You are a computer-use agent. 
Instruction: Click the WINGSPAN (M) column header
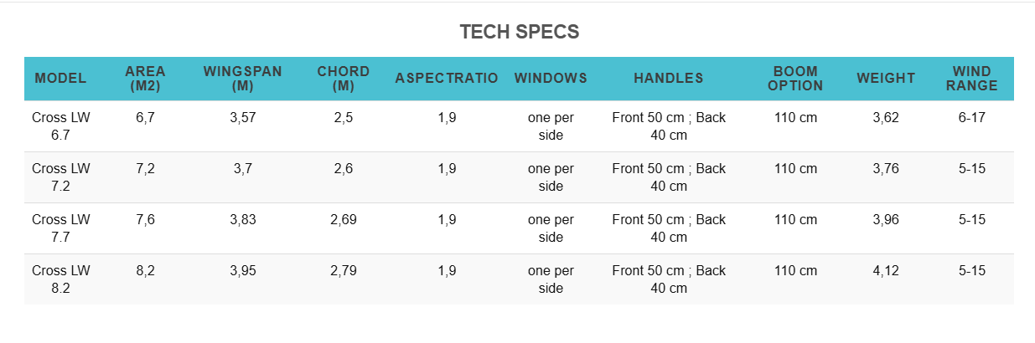point(243,79)
